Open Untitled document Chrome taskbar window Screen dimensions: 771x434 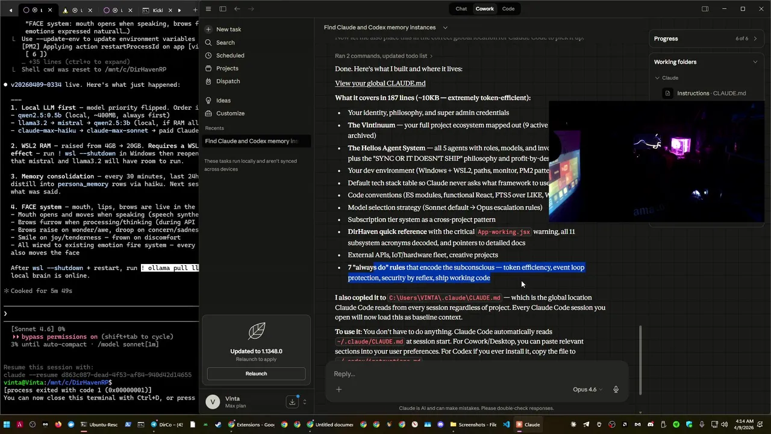331,424
